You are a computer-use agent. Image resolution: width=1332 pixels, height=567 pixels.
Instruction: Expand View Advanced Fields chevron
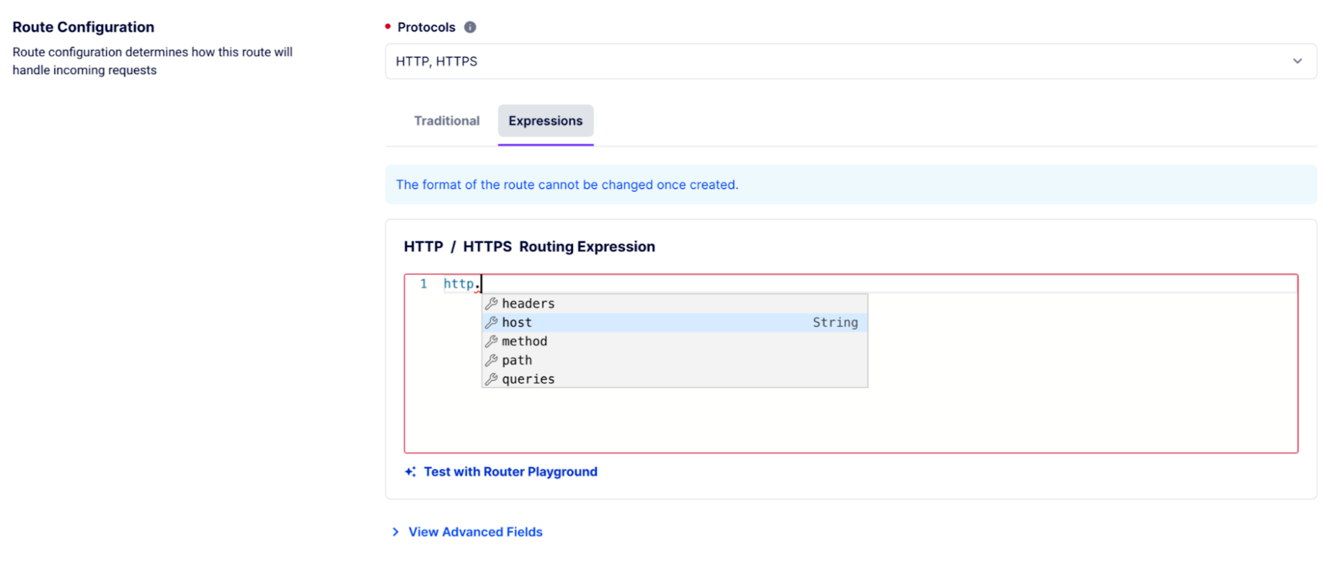[x=395, y=532]
